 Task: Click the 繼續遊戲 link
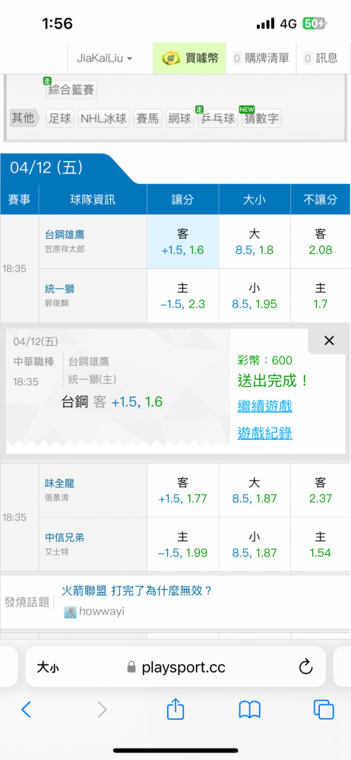pyautogui.click(x=264, y=406)
